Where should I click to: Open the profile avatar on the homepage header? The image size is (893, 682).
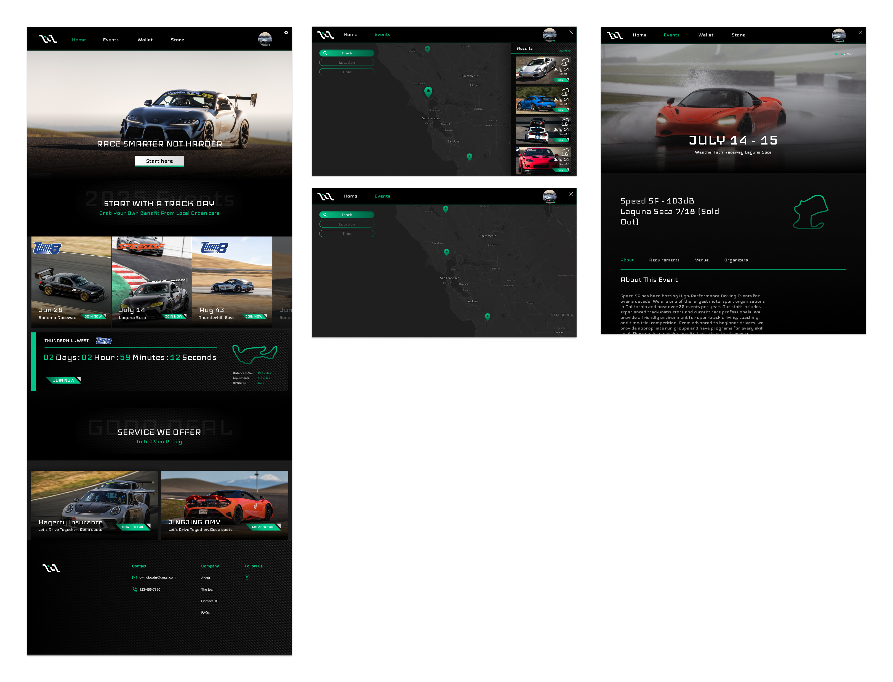tap(265, 39)
